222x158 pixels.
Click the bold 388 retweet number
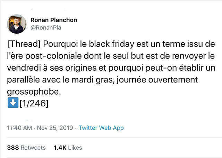13,148
